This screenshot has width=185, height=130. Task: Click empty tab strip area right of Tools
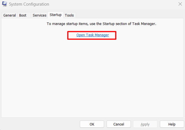coord(127,15)
